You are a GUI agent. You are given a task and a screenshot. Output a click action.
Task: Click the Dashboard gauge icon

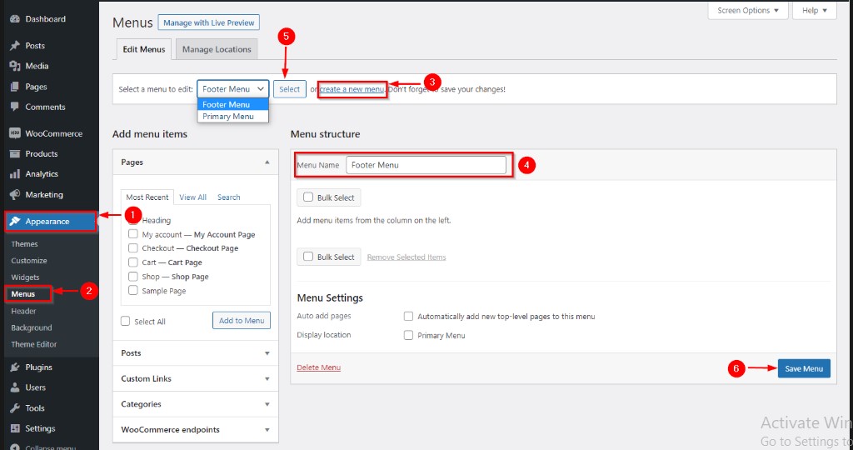click(x=15, y=19)
